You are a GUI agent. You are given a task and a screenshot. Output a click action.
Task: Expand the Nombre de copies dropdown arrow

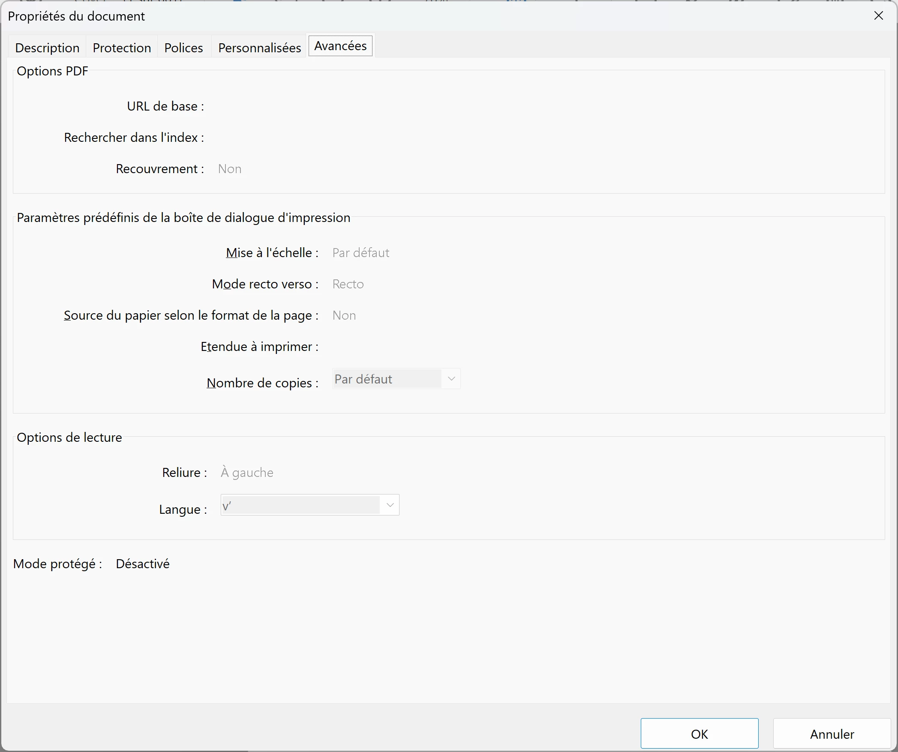point(451,379)
